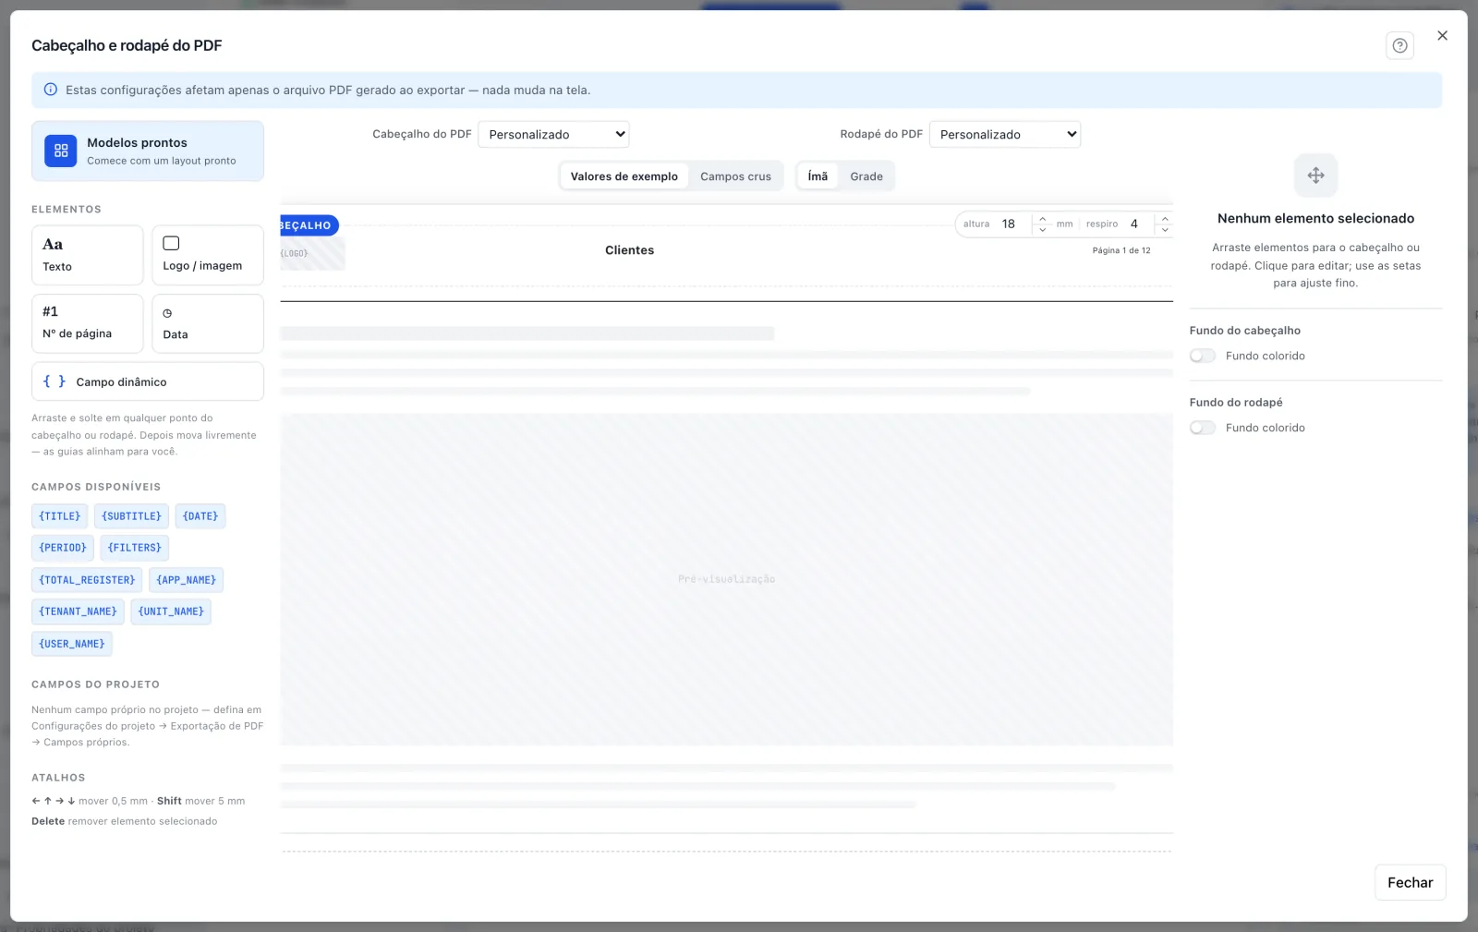1478x932 pixels.
Task: Add a Campo dinâmico braces element
Action: click(148, 381)
